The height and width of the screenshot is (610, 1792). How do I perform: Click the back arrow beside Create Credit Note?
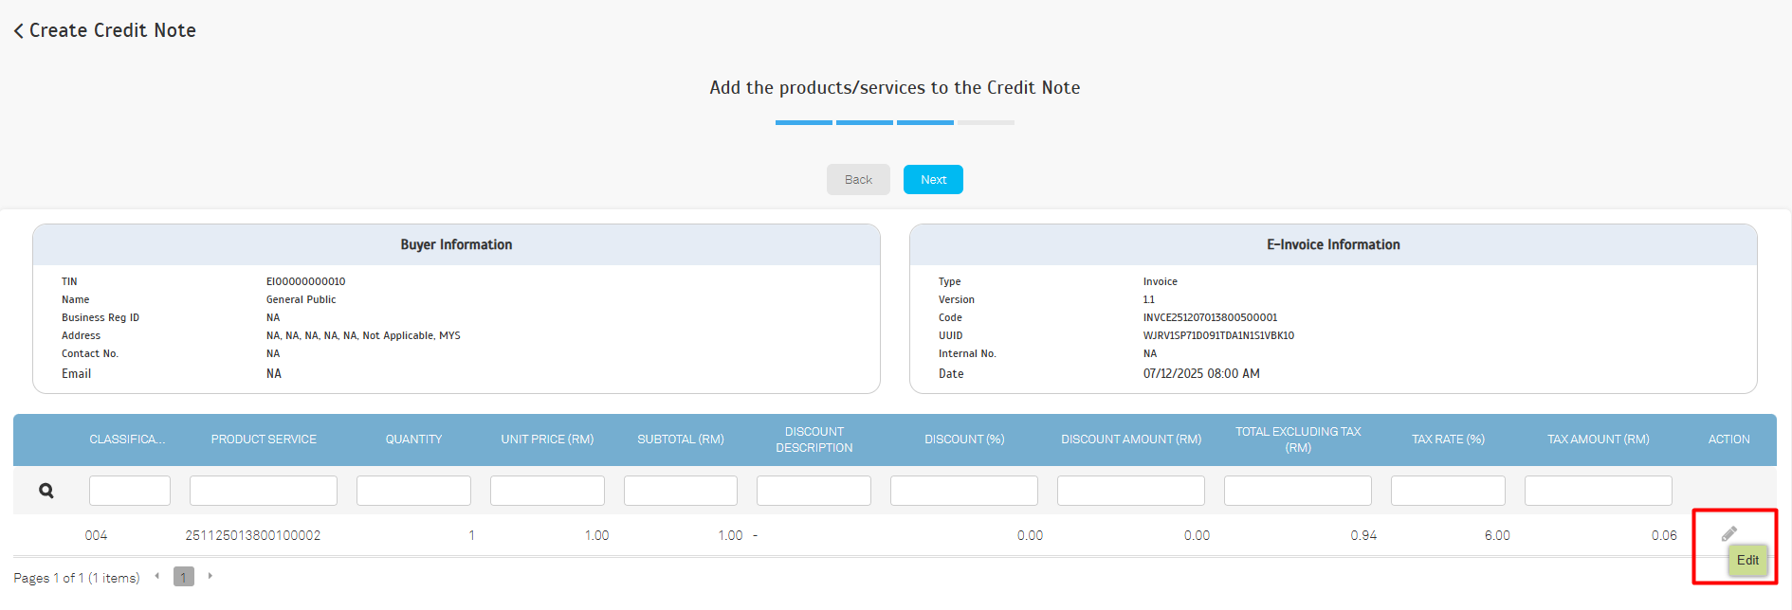point(18,31)
